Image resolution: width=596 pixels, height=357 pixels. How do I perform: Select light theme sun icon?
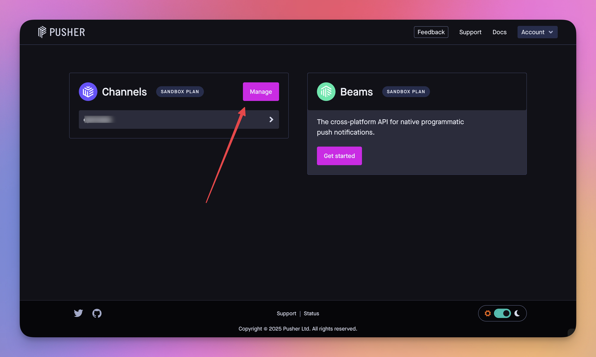(488, 313)
